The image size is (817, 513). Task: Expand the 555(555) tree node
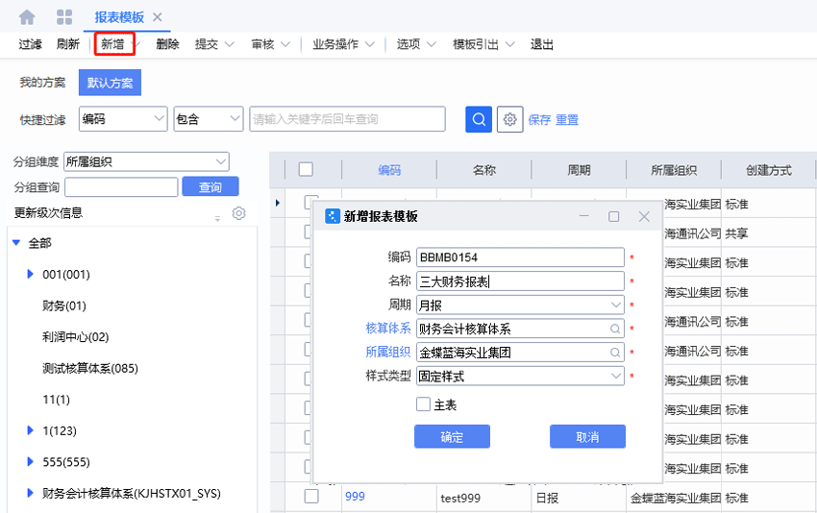30,461
